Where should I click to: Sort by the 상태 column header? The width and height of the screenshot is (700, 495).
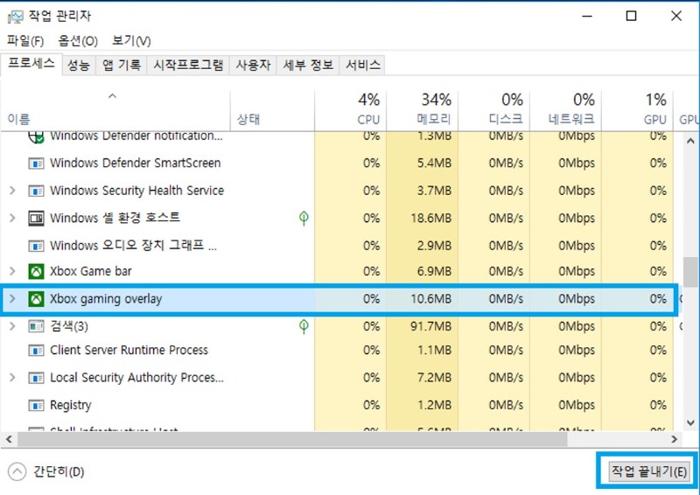pos(272,111)
